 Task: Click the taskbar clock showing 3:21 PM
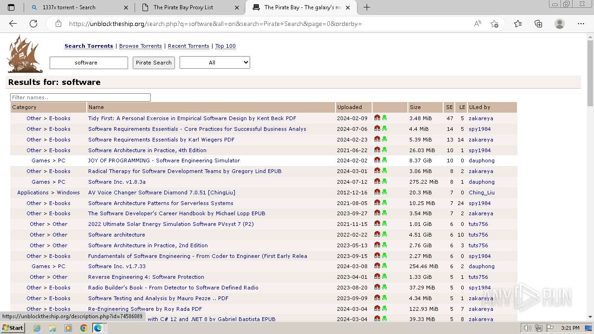coord(570,328)
